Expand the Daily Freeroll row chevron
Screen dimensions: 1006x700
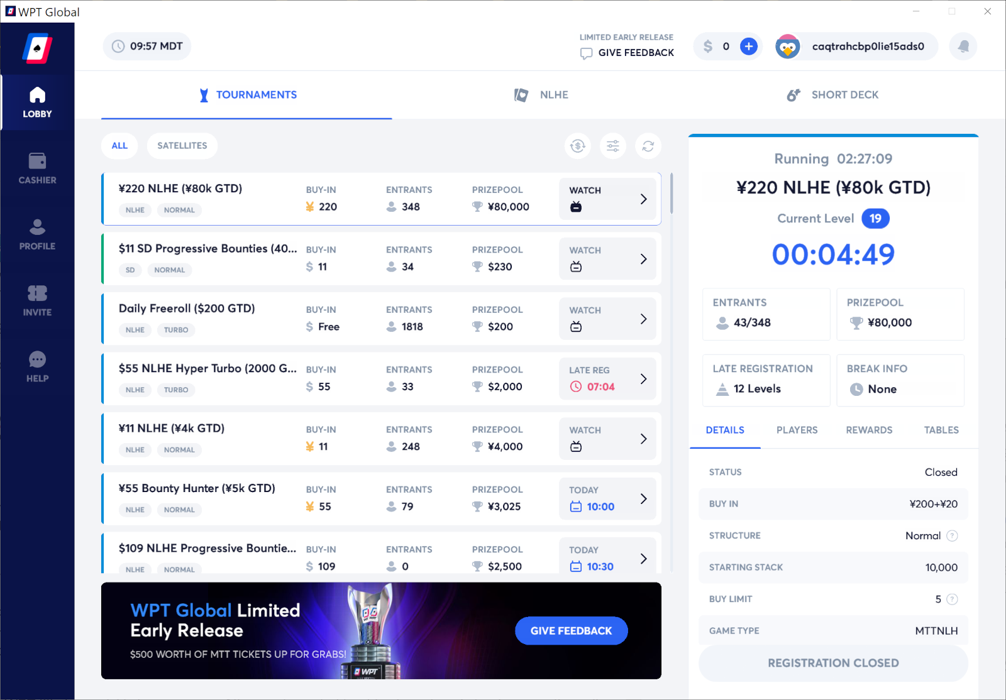(x=643, y=319)
